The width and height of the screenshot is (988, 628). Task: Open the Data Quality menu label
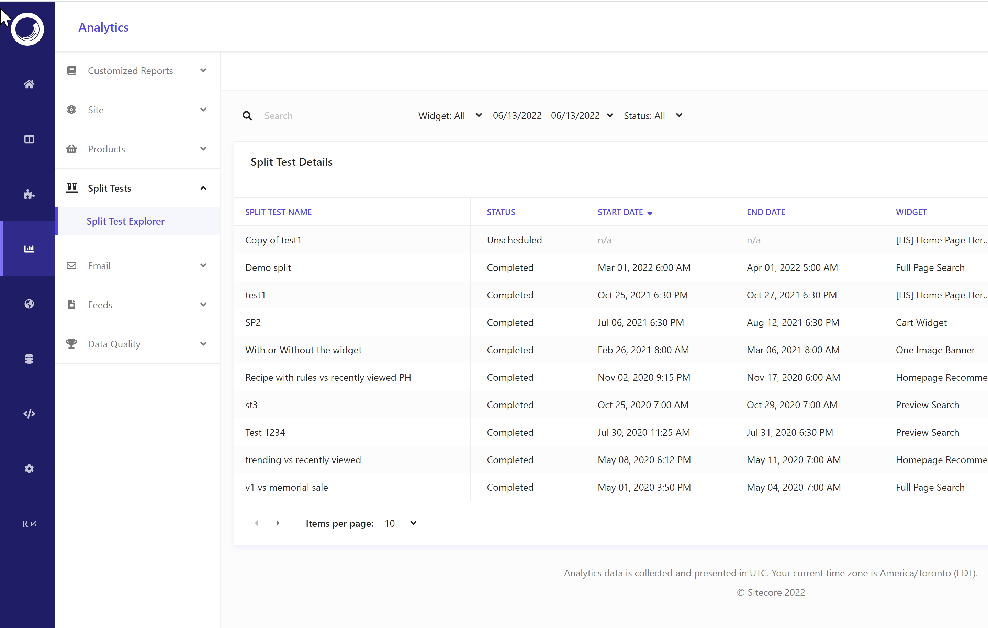(x=114, y=344)
